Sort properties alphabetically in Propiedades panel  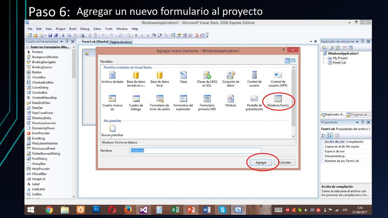tap(329, 135)
